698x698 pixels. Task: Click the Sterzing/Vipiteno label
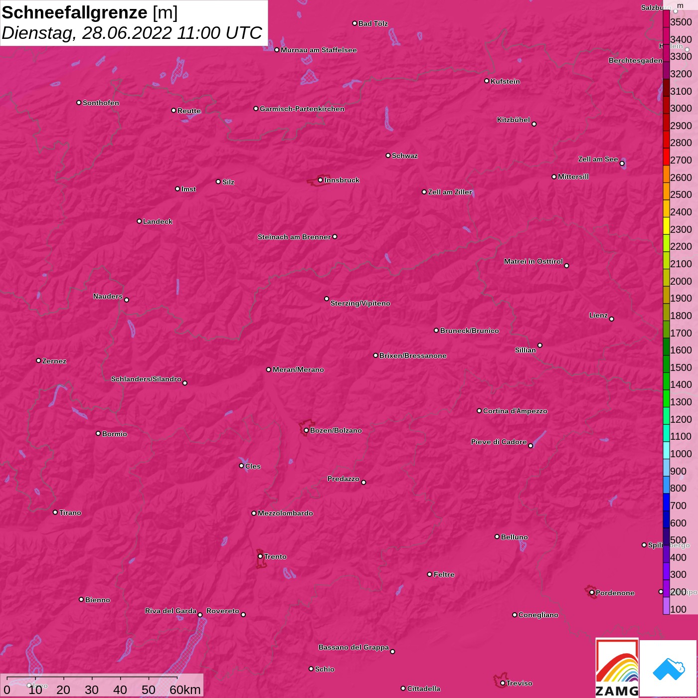click(x=360, y=303)
